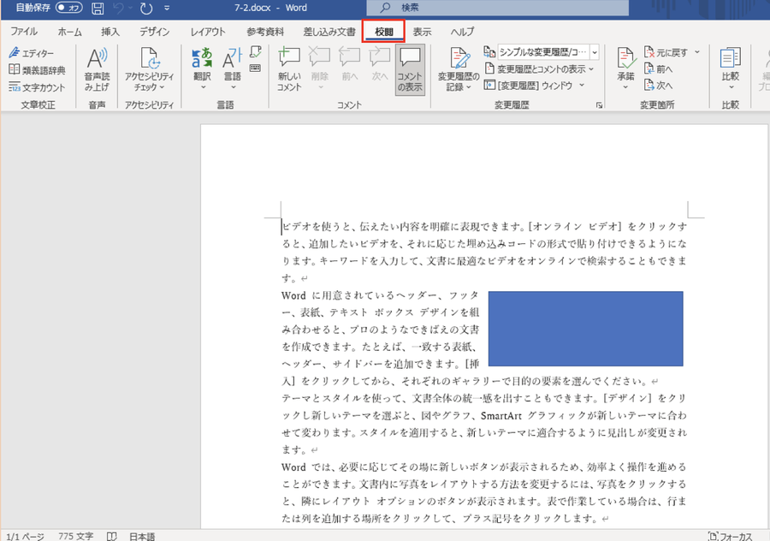This screenshot has height=541, width=770.
Task: Go to 次へ next change
Action: (659, 85)
